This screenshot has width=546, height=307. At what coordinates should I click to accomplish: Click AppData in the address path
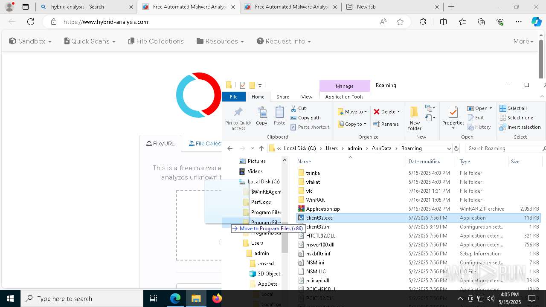[381, 148]
